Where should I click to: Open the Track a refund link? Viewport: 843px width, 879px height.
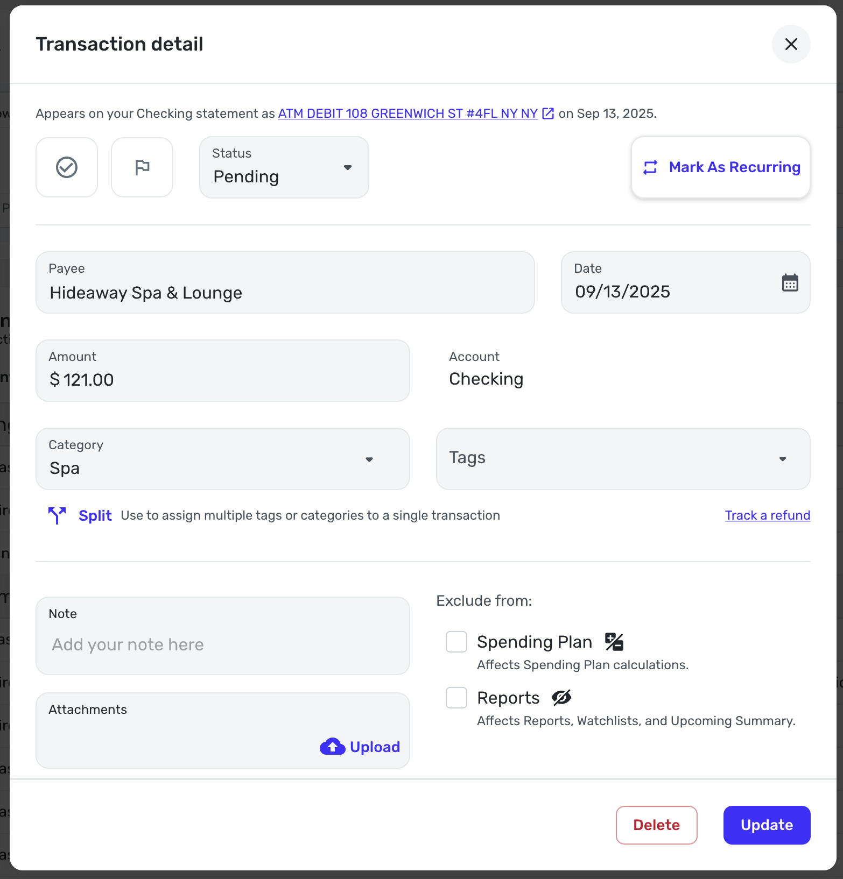pyautogui.click(x=767, y=515)
